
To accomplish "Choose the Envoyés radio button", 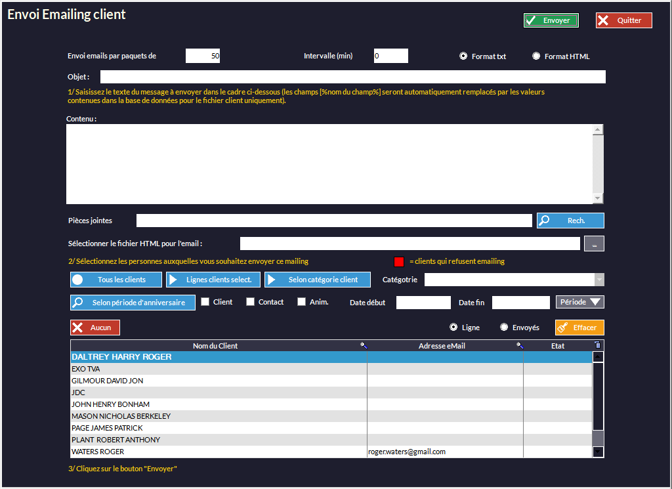I will pos(504,328).
